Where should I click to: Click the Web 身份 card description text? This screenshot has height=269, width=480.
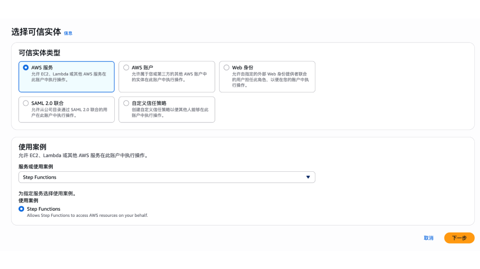click(x=270, y=79)
